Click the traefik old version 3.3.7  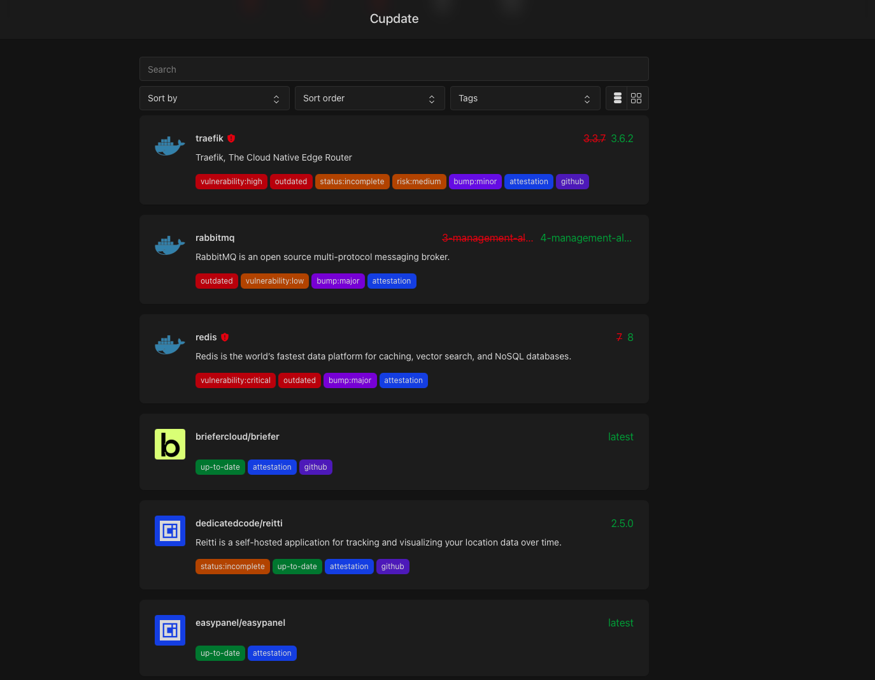point(594,138)
